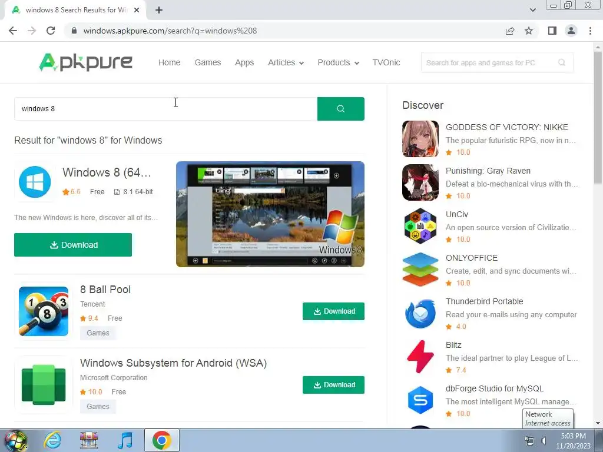Click the Tencent developer name

tap(92, 304)
